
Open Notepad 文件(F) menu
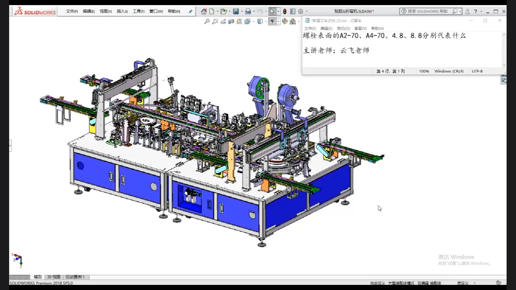[310, 28]
